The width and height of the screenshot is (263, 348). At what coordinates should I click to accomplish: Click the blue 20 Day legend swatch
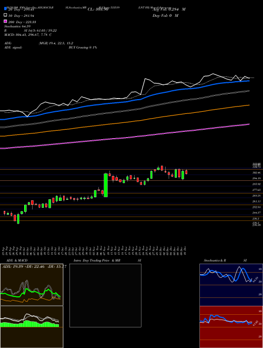(5, 8)
